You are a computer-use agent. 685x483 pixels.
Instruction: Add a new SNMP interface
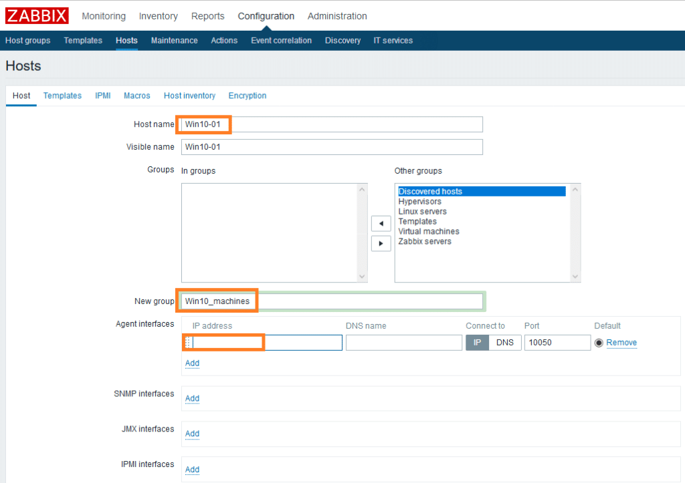[192, 398]
